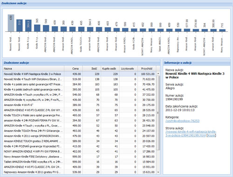Select the chart bar labeled 589

[x=125, y=30]
